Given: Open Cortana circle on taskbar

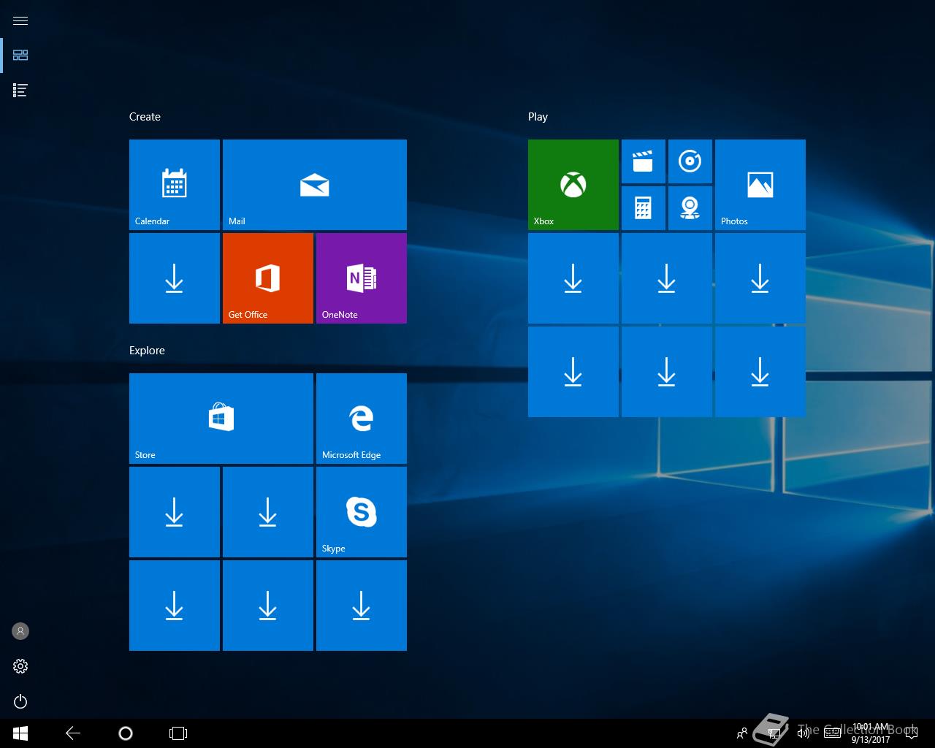Looking at the screenshot, I should (126, 733).
